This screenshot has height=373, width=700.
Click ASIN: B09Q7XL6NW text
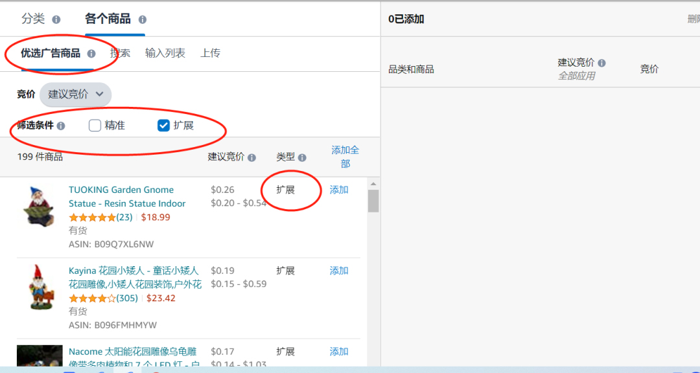tap(111, 245)
